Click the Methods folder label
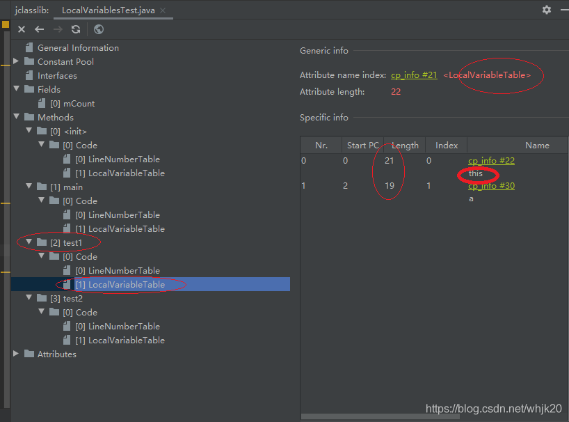Image resolution: width=569 pixels, height=422 pixels. tap(56, 118)
